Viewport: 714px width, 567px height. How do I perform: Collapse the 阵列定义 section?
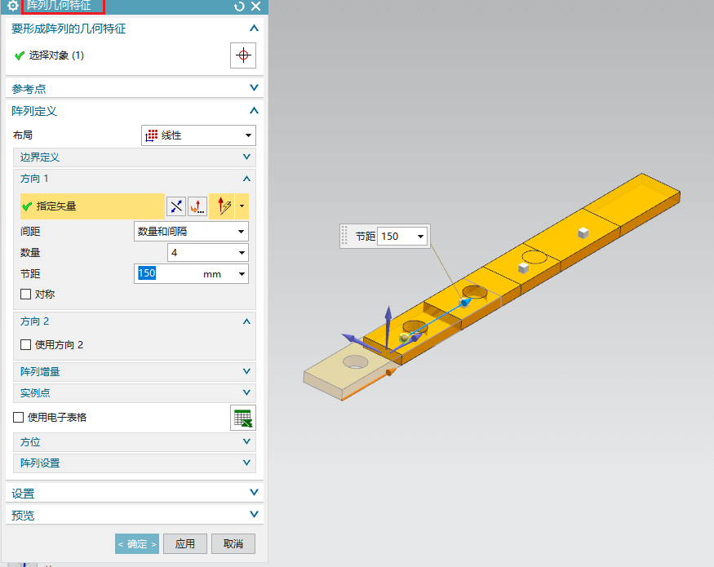[x=254, y=111]
